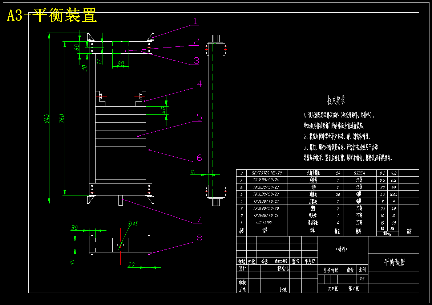Screen dimensions: 432x305
Task: Select the green dimension value 845
Action: click(47, 118)
